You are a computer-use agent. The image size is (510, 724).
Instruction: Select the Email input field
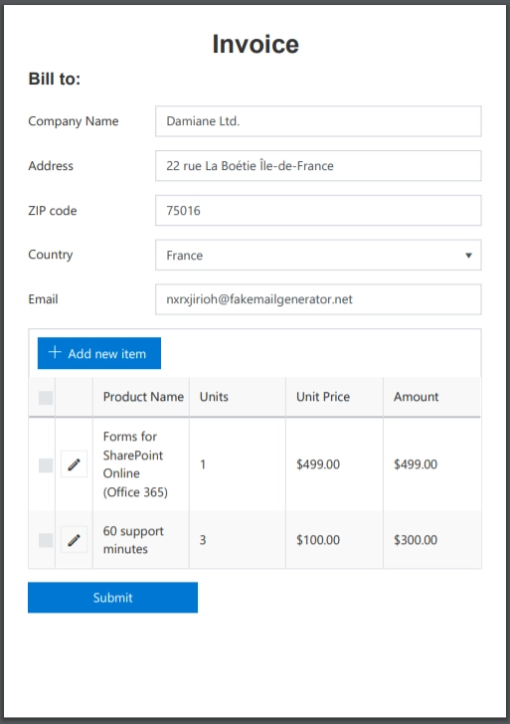(318, 299)
